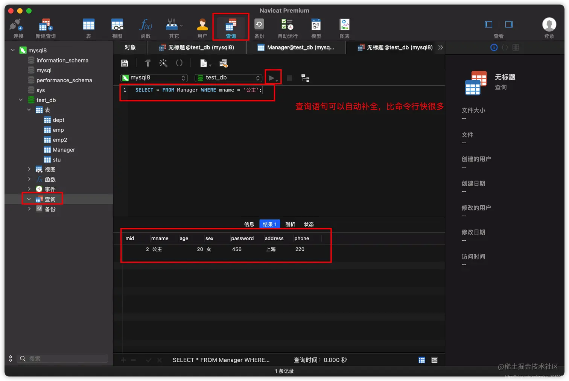Click the mname column header
This screenshot has width=569, height=381.
(x=160, y=238)
